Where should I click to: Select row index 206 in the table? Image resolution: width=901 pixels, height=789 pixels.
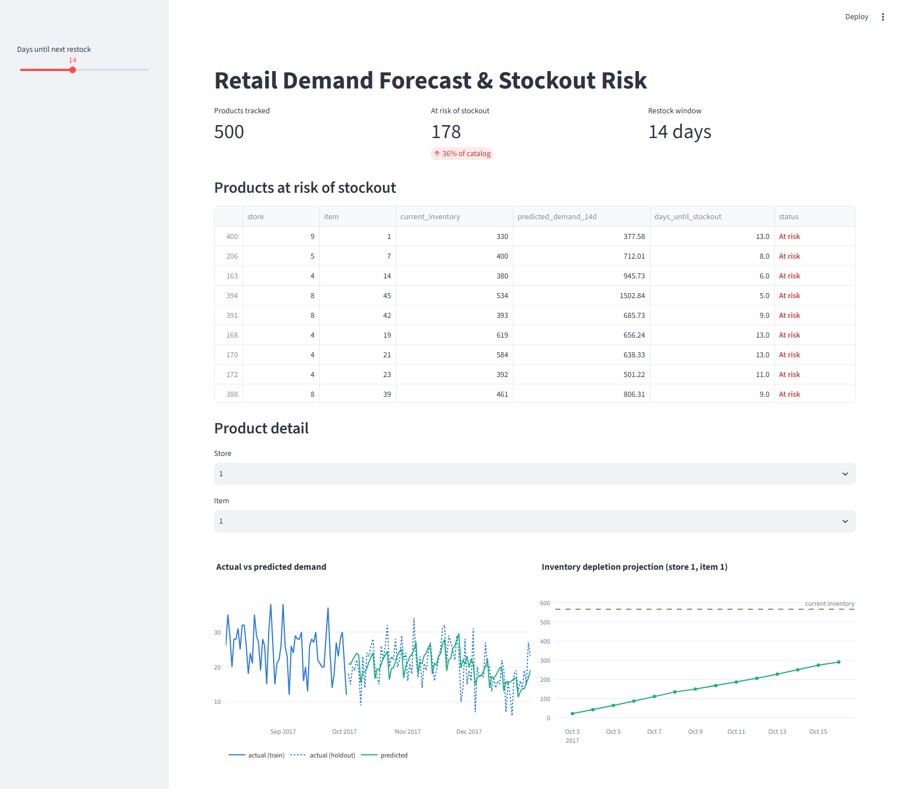click(229, 256)
